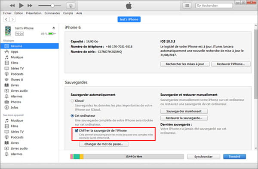This screenshot has height=169, width=258.
Task: Click the blue Terminé button
Action: (234, 157)
